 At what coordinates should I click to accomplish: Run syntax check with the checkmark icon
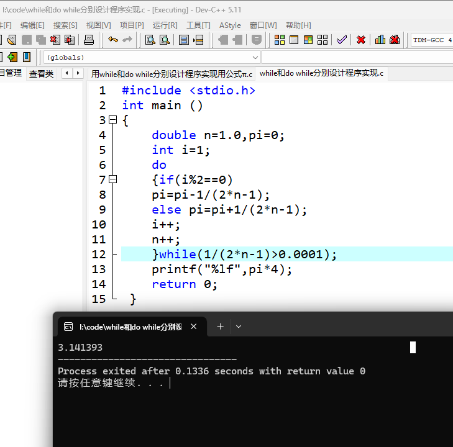[342, 40]
